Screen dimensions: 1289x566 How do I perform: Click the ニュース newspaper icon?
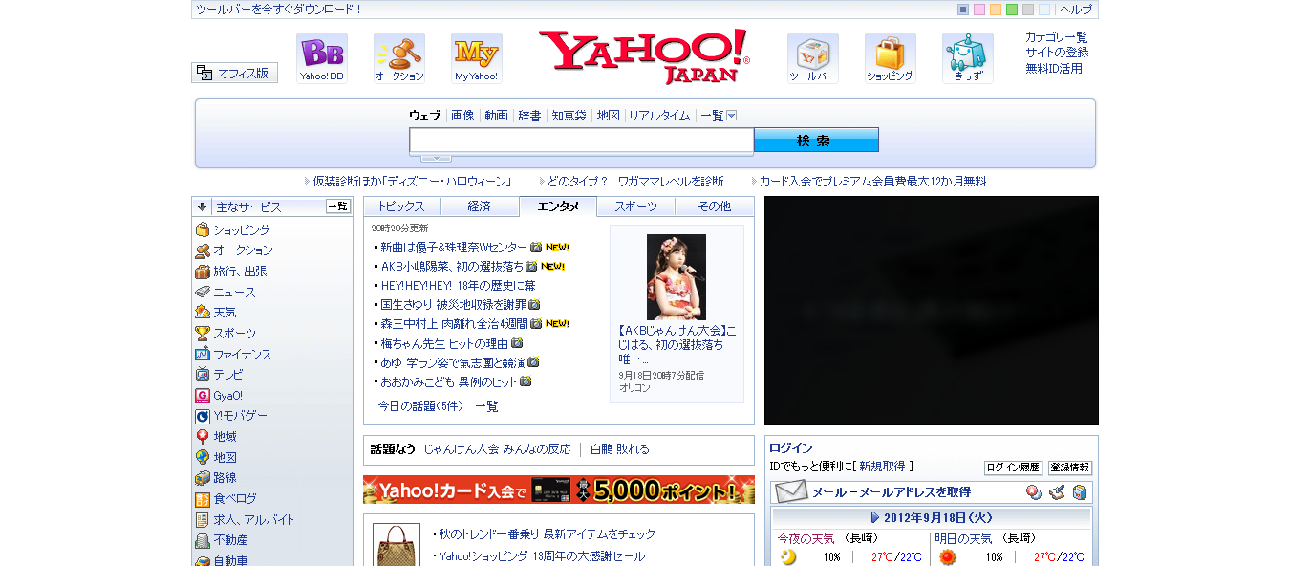click(203, 293)
